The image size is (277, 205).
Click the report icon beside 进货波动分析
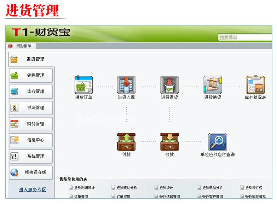point(113,188)
